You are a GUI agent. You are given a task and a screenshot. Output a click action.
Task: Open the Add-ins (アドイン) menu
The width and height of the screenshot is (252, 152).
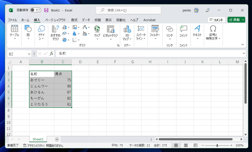tap(41, 32)
